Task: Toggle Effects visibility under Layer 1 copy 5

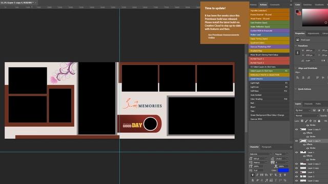Action: pyautogui.click(x=304, y=133)
